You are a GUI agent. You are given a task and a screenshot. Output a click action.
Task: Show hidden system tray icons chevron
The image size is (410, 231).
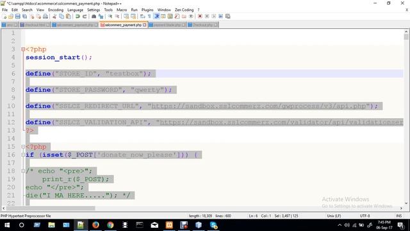point(340,225)
